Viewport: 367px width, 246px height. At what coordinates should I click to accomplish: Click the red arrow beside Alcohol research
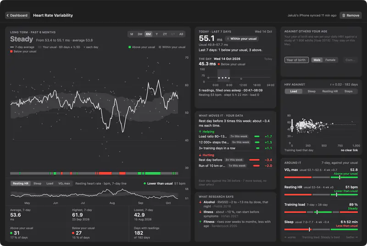(x=200, y=202)
